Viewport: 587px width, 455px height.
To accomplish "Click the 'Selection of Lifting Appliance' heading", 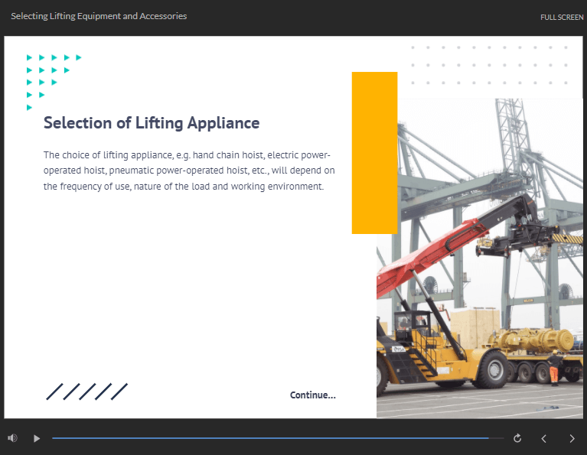I will click(152, 122).
